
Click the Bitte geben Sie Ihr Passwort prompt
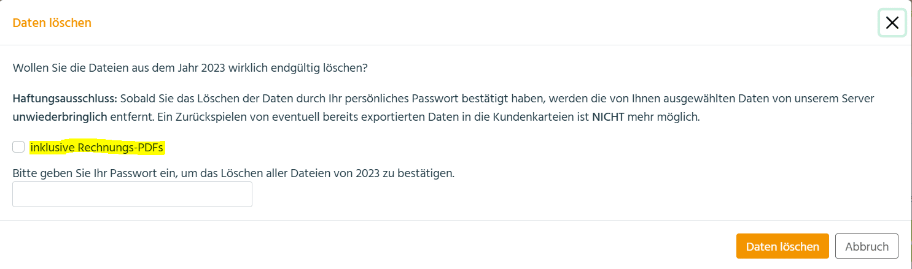[x=233, y=173]
